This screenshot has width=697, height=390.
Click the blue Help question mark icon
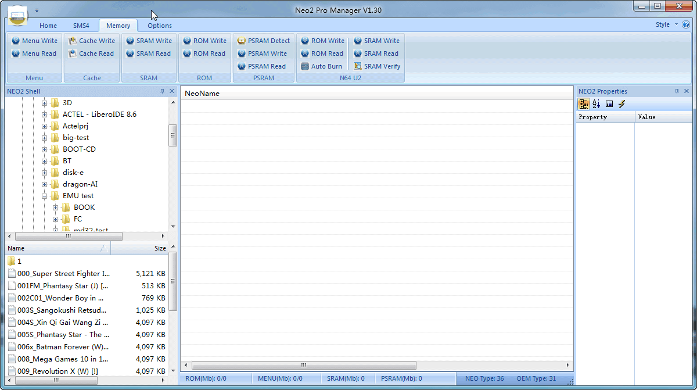685,25
